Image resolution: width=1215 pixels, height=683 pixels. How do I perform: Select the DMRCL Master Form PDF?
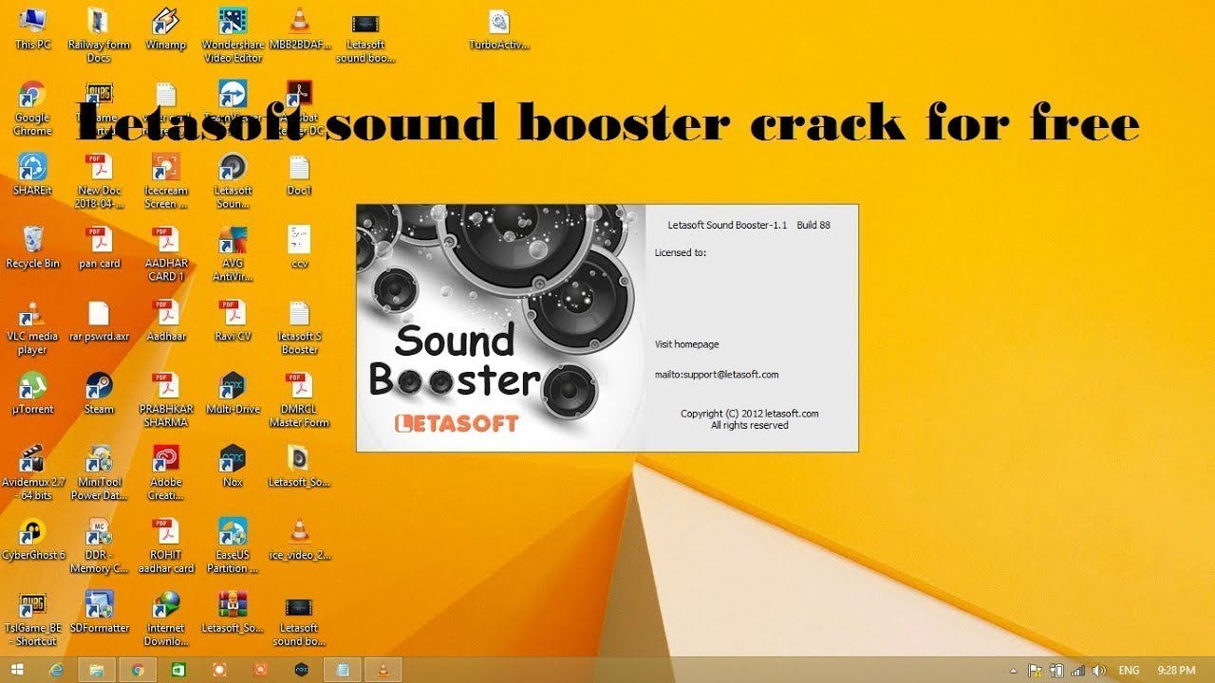(299, 400)
